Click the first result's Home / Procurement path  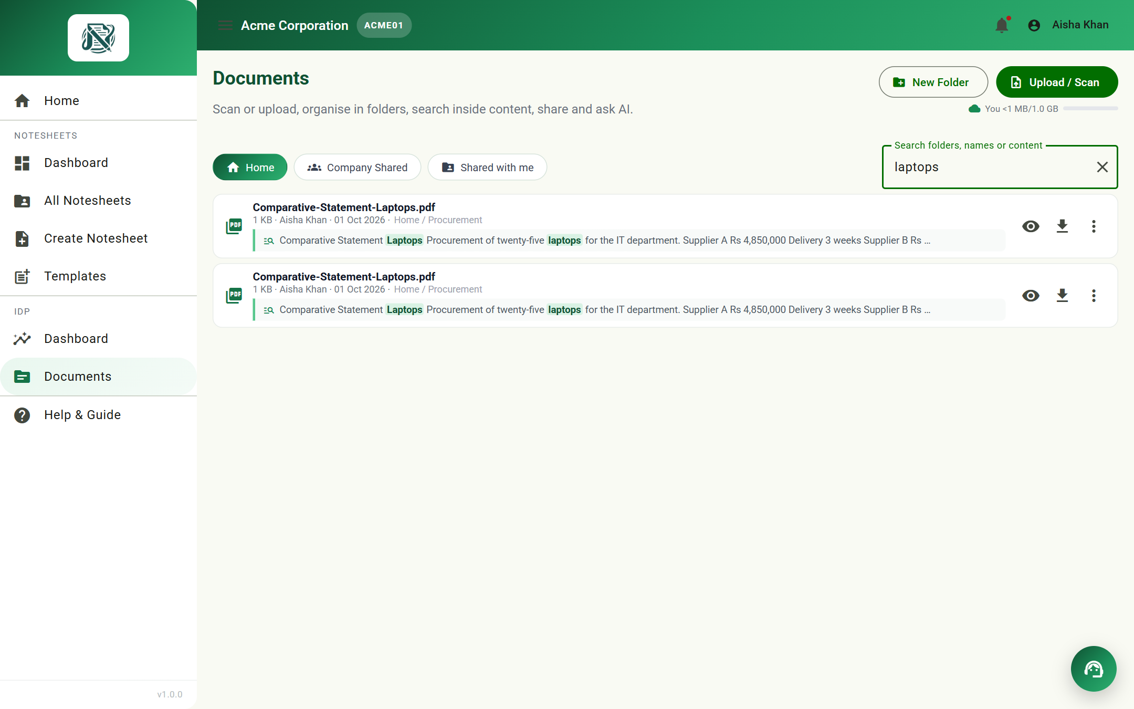click(x=438, y=220)
